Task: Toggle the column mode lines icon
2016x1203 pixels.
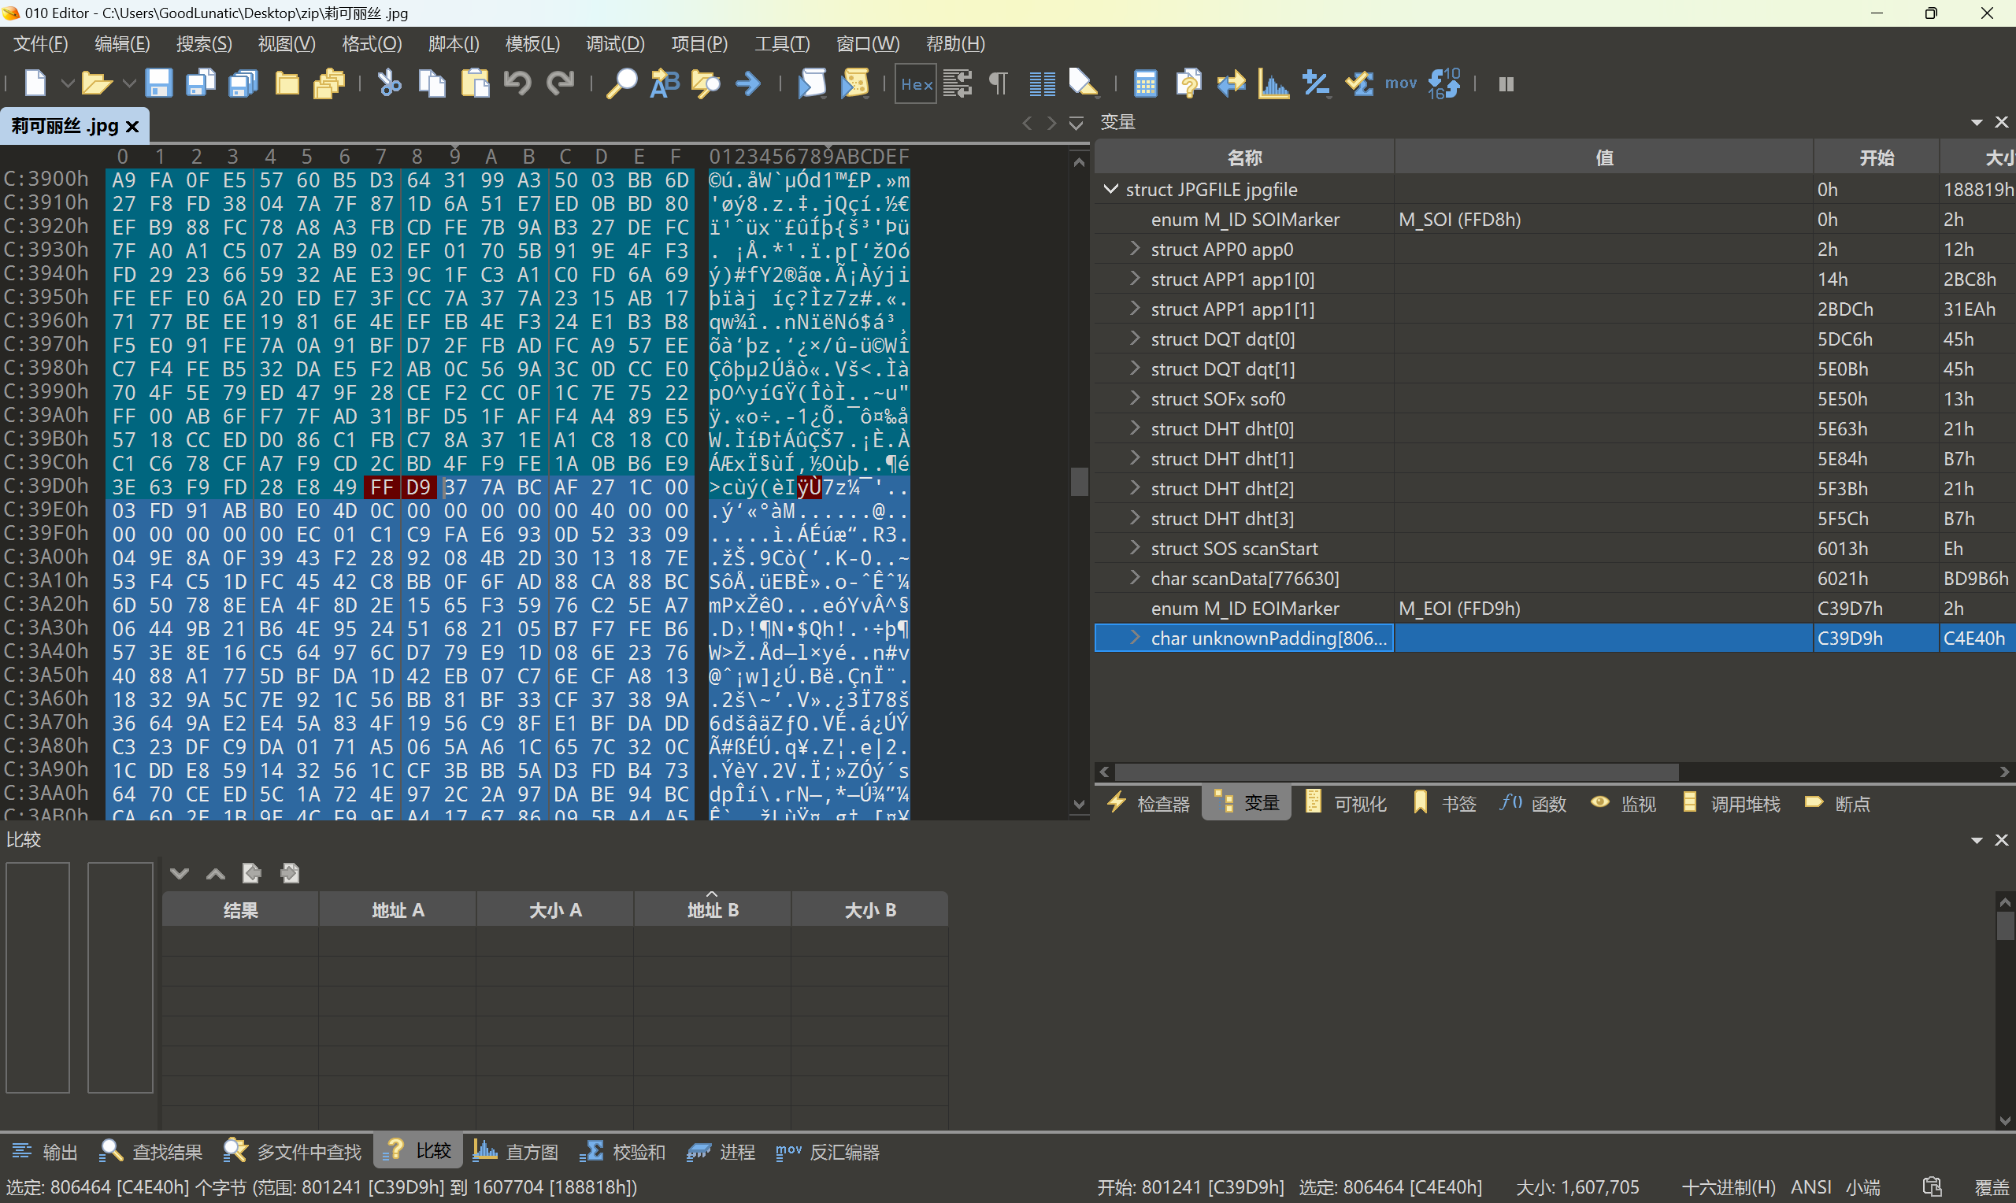Action: point(1043,83)
